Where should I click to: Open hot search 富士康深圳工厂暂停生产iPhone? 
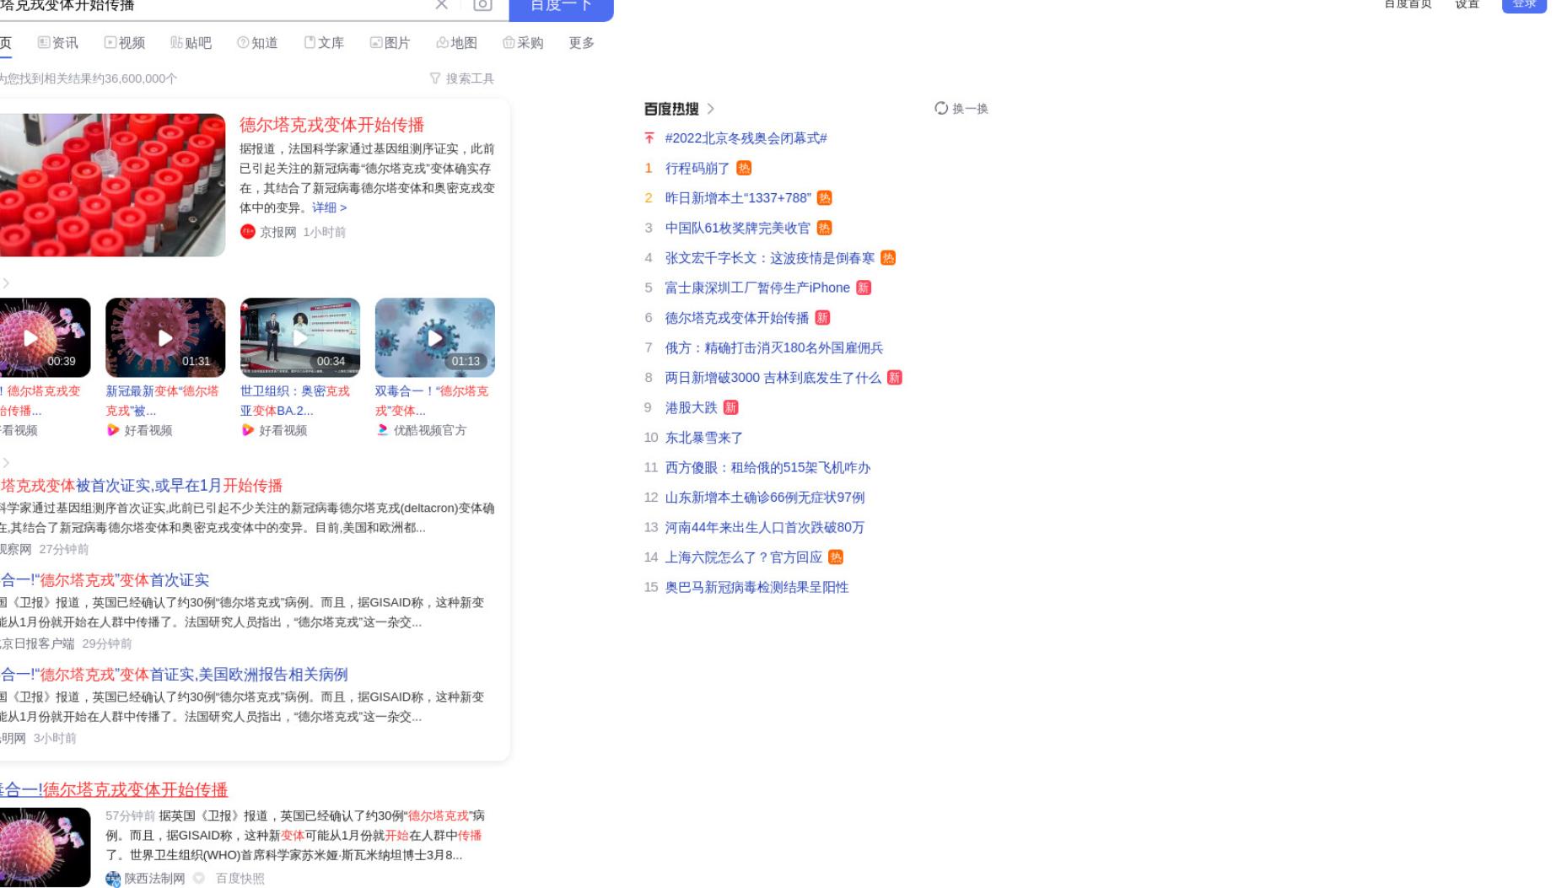point(757,288)
